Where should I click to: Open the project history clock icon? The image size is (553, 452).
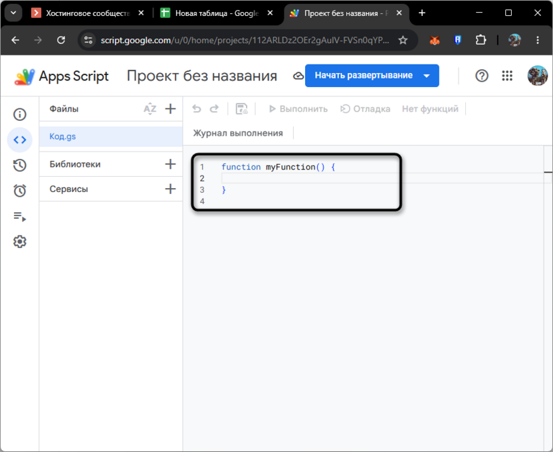tap(20, 165)
